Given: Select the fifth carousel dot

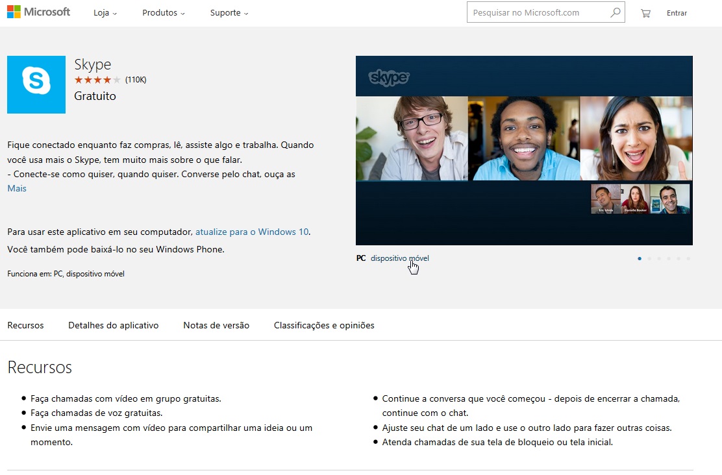Looking at the screenshot, I should [x=678, y=259].
